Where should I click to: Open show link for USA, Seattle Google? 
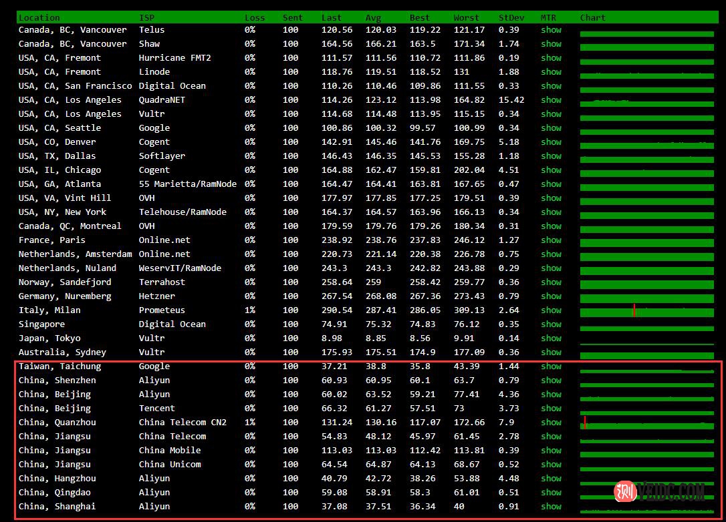point(551,128)
